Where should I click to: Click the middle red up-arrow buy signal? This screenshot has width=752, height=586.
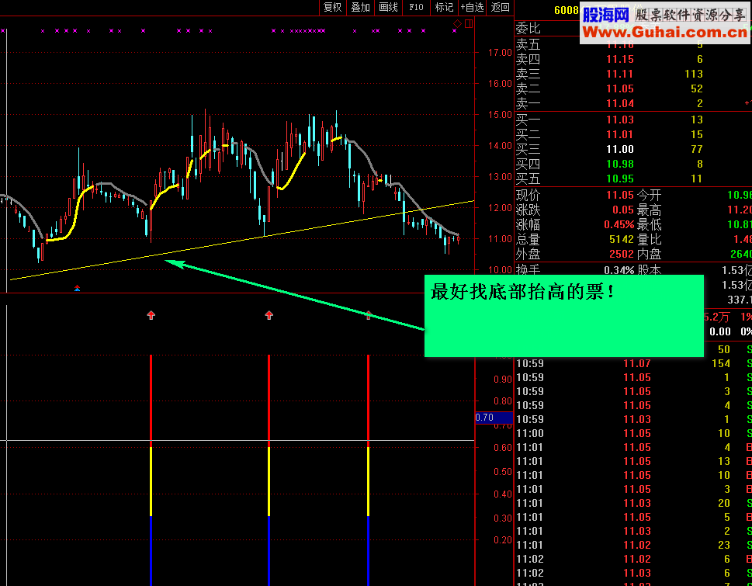coord(269,315)
